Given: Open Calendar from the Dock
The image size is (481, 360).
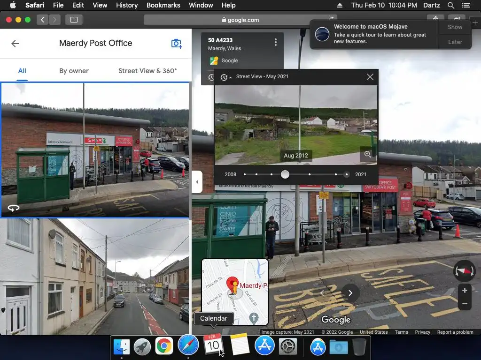Looking at the screenshot, I should pos(213,345).
